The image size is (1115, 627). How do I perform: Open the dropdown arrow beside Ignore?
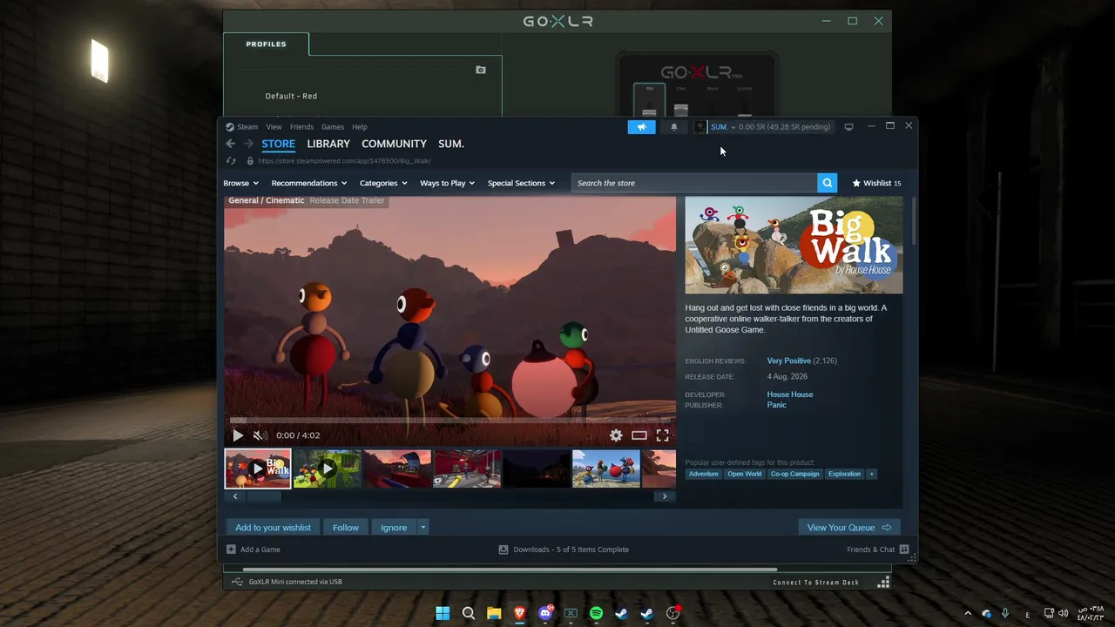click(422, 528)
